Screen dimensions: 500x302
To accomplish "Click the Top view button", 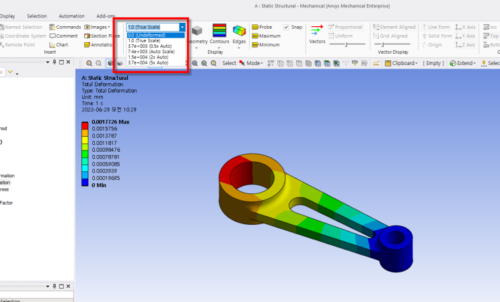I will pos(491,36).
